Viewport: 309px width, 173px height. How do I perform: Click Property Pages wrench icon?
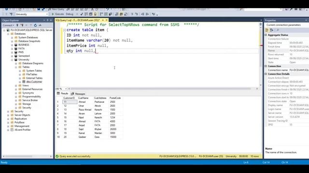[278, 30]
